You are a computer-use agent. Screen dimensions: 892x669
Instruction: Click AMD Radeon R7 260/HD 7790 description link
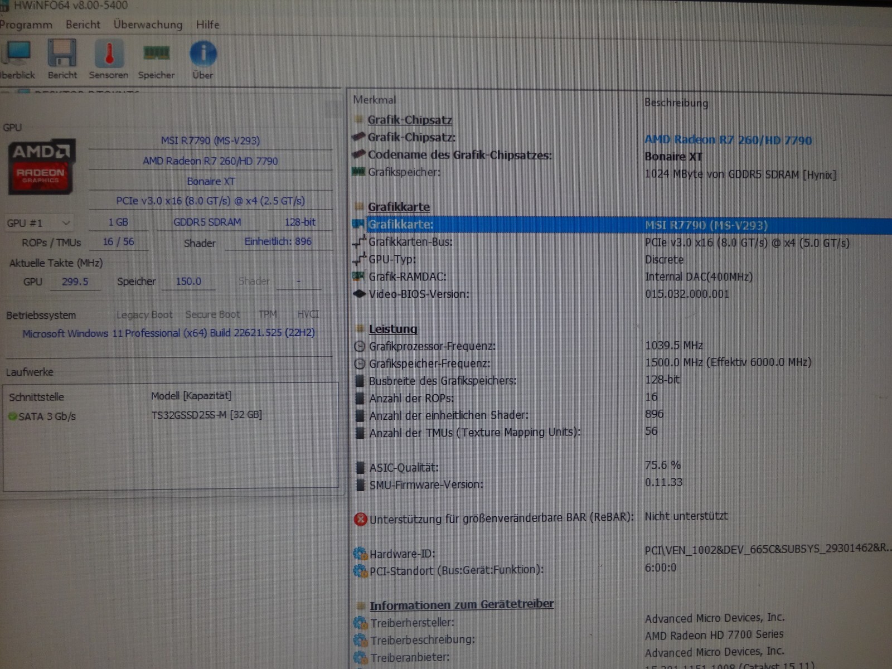tap(728, 139)
